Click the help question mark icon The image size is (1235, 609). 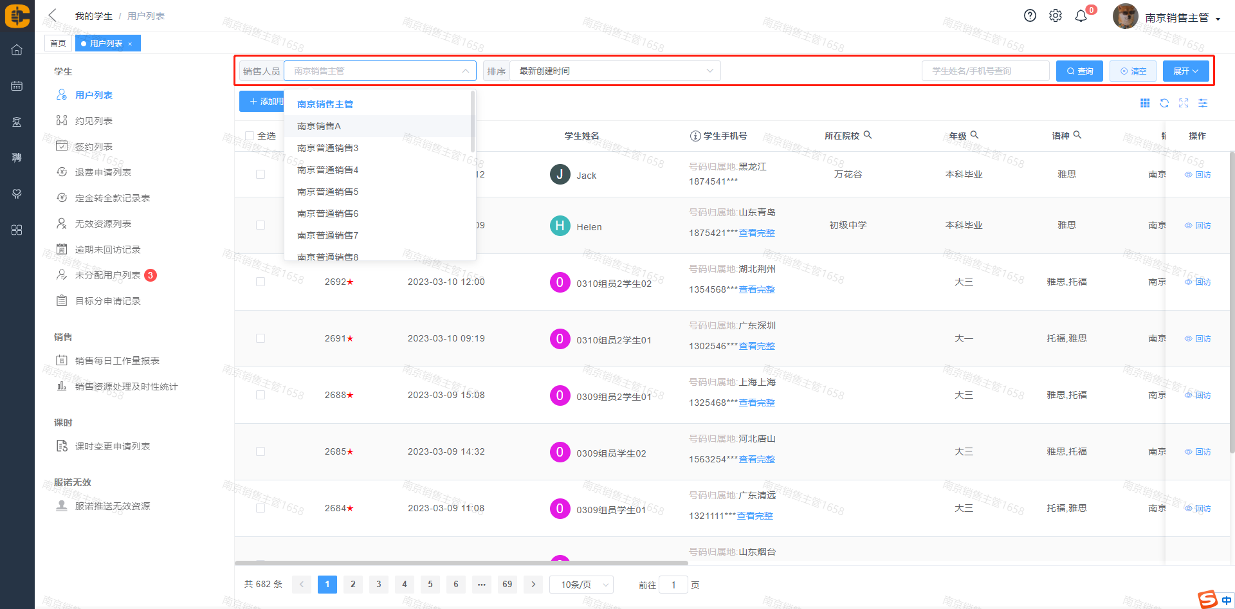[x=1030, y=16]
